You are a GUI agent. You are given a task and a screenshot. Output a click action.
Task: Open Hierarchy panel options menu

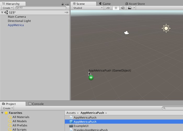pos(67,4)
